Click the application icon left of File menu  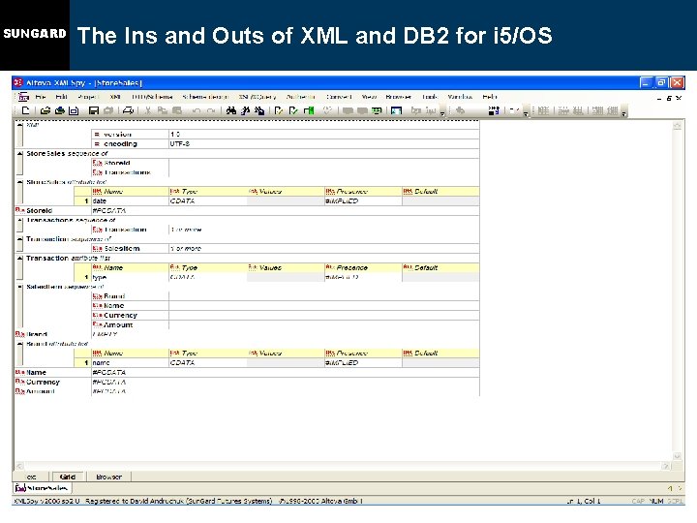(23, 97)
